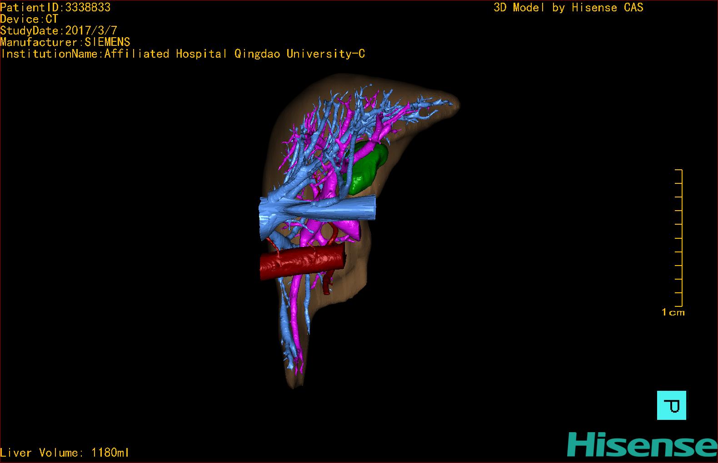This screenshot has width=718, height=463.
Task: Click the Manufacturer:SIEMENS text
Action: click(65, 42)
